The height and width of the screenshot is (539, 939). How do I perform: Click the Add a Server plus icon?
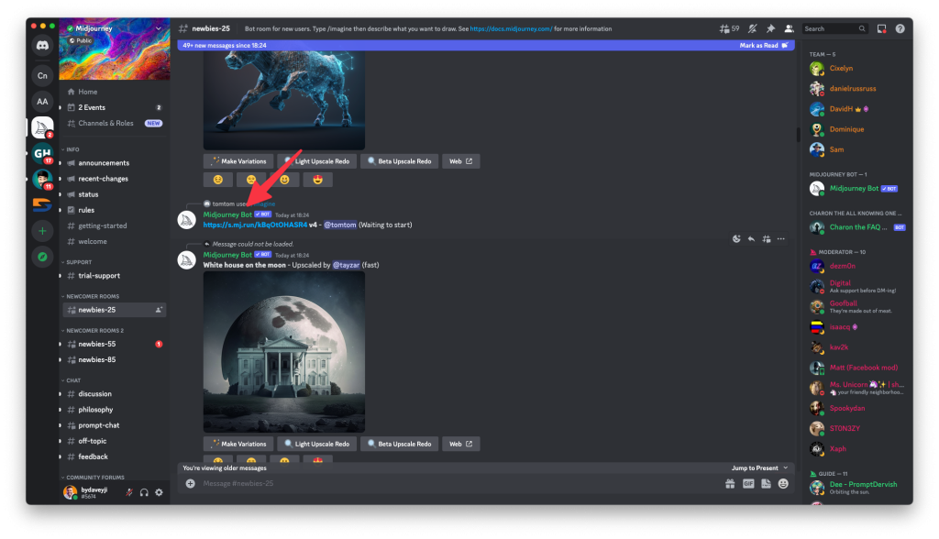42,231
